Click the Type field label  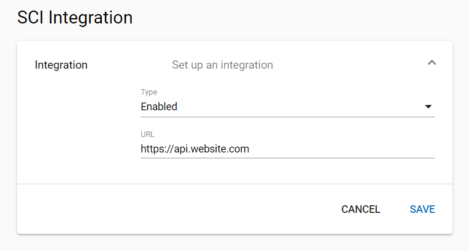(149, 92)
